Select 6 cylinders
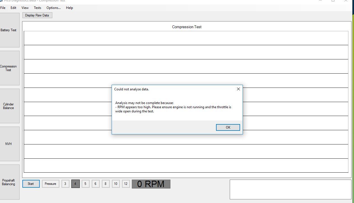 tap(95, 184)
